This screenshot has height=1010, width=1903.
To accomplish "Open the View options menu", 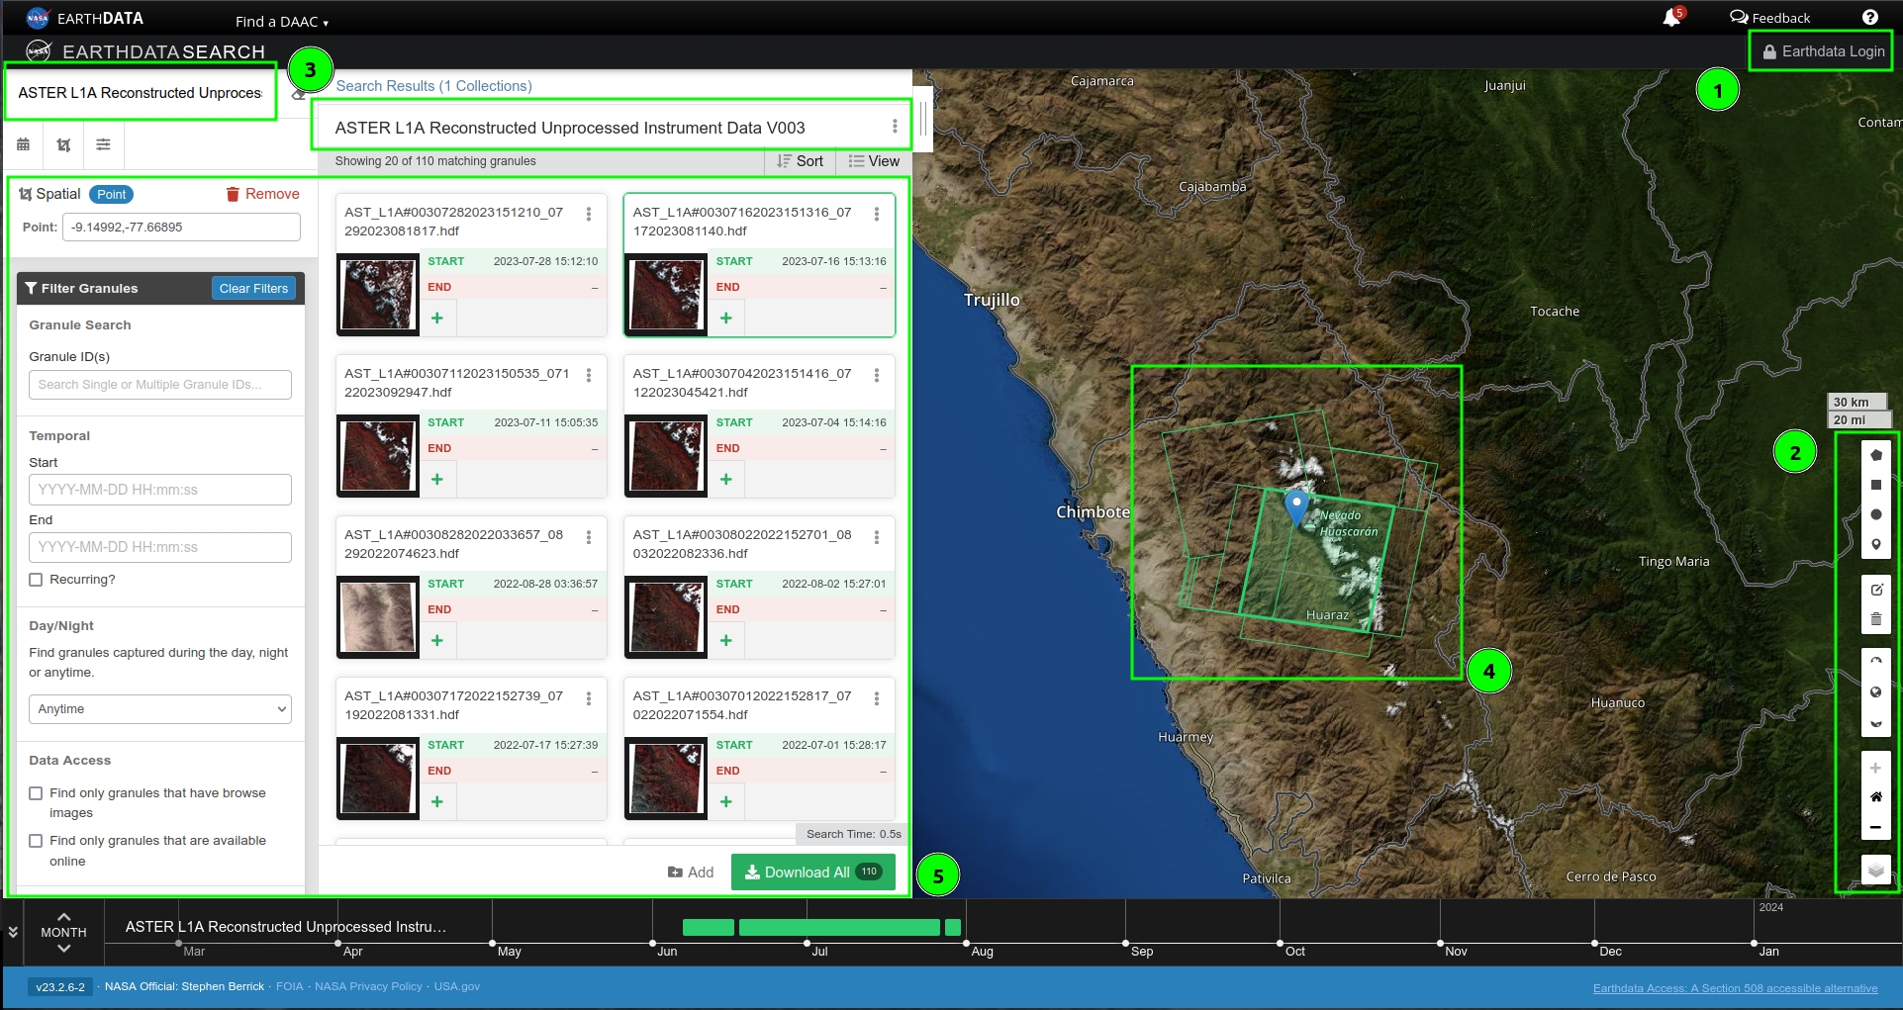I will (874, 161).
